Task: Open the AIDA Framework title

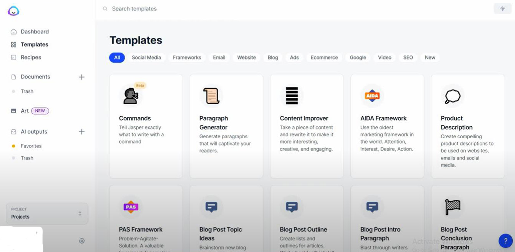Action: [x=383, y=118]
